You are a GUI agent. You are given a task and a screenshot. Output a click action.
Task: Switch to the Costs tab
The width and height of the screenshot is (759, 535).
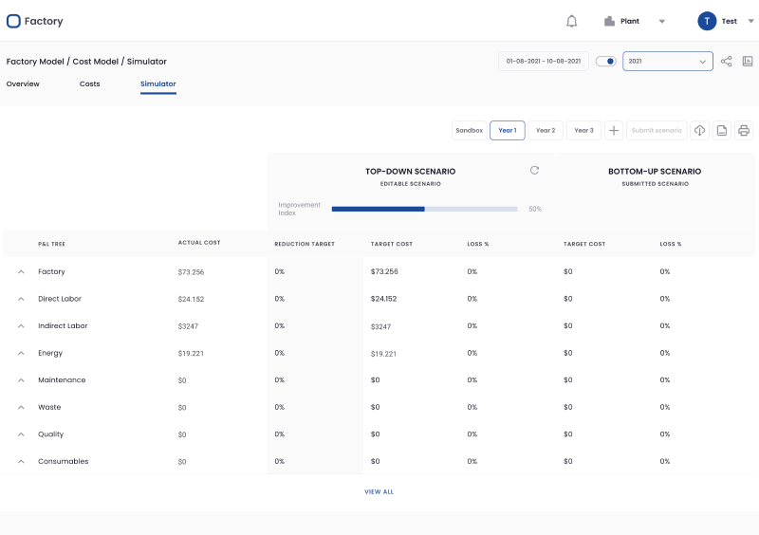89,83
